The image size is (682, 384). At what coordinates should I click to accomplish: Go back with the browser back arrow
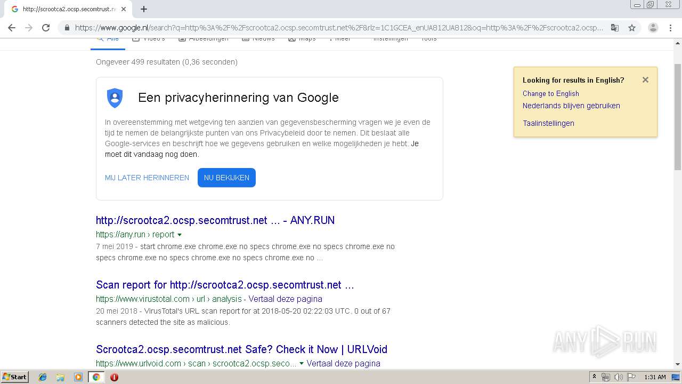pyautogui.click(x=12, y=28)
